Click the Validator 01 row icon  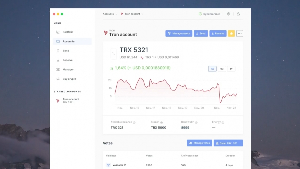click(108, 165)
